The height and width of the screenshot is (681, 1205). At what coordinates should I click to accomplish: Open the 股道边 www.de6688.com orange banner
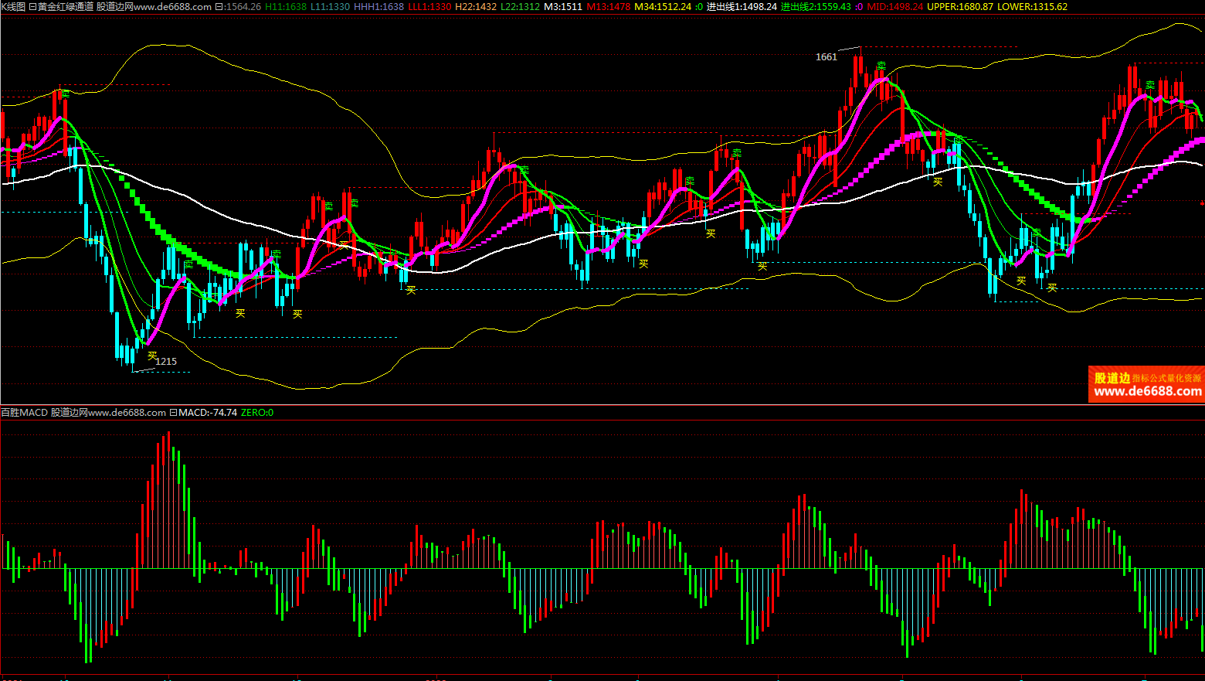[1146, 384]
